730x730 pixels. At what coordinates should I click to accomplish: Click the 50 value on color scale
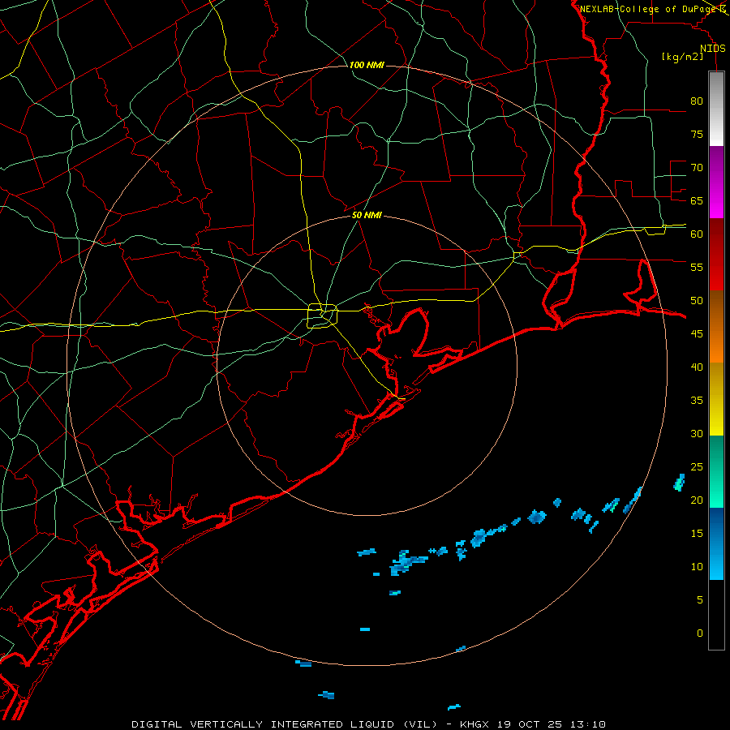pyautogui.click(x=697, y=301)
